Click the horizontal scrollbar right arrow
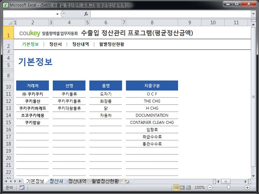Viewport: 259px width, 194px height. click(x=246, y=181)
